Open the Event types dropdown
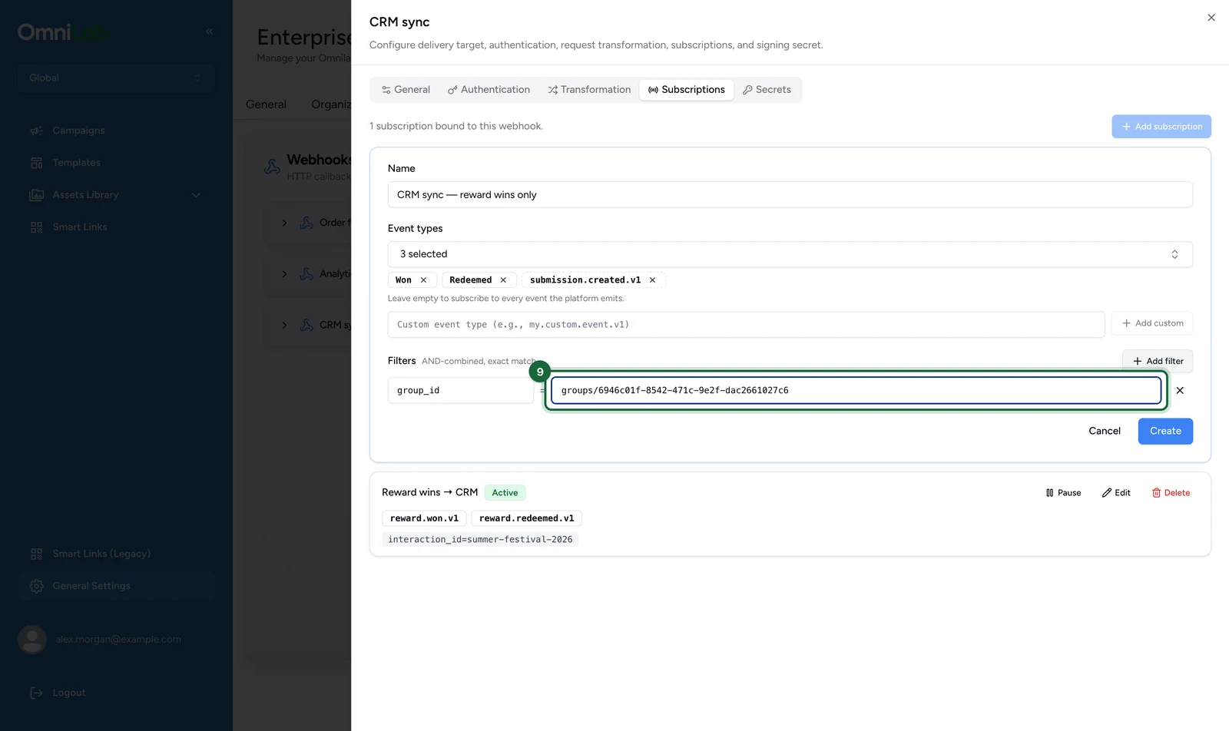This screenshot has height=731, width=1229. tap(790, 254)
